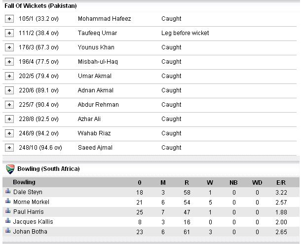Expand the 176/3 Younus Khan wicket row
This screenshot has width=302, height=244.
[9, 47]
